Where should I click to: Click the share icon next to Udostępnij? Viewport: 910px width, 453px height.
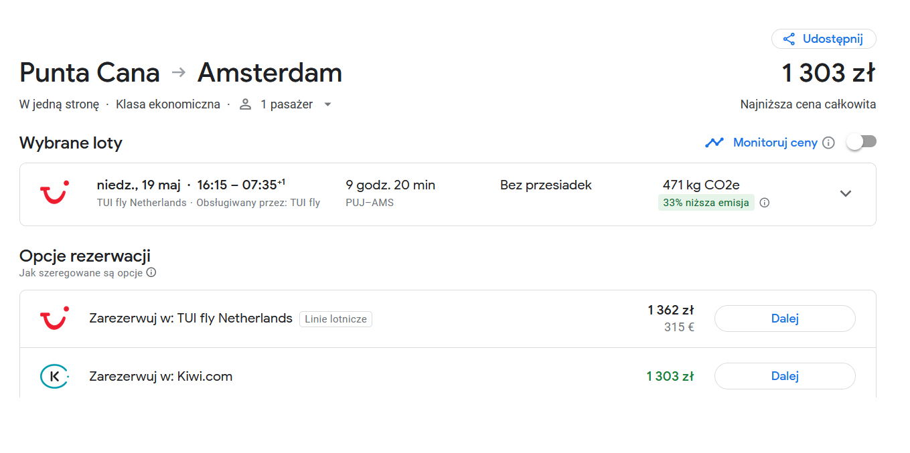789,39
